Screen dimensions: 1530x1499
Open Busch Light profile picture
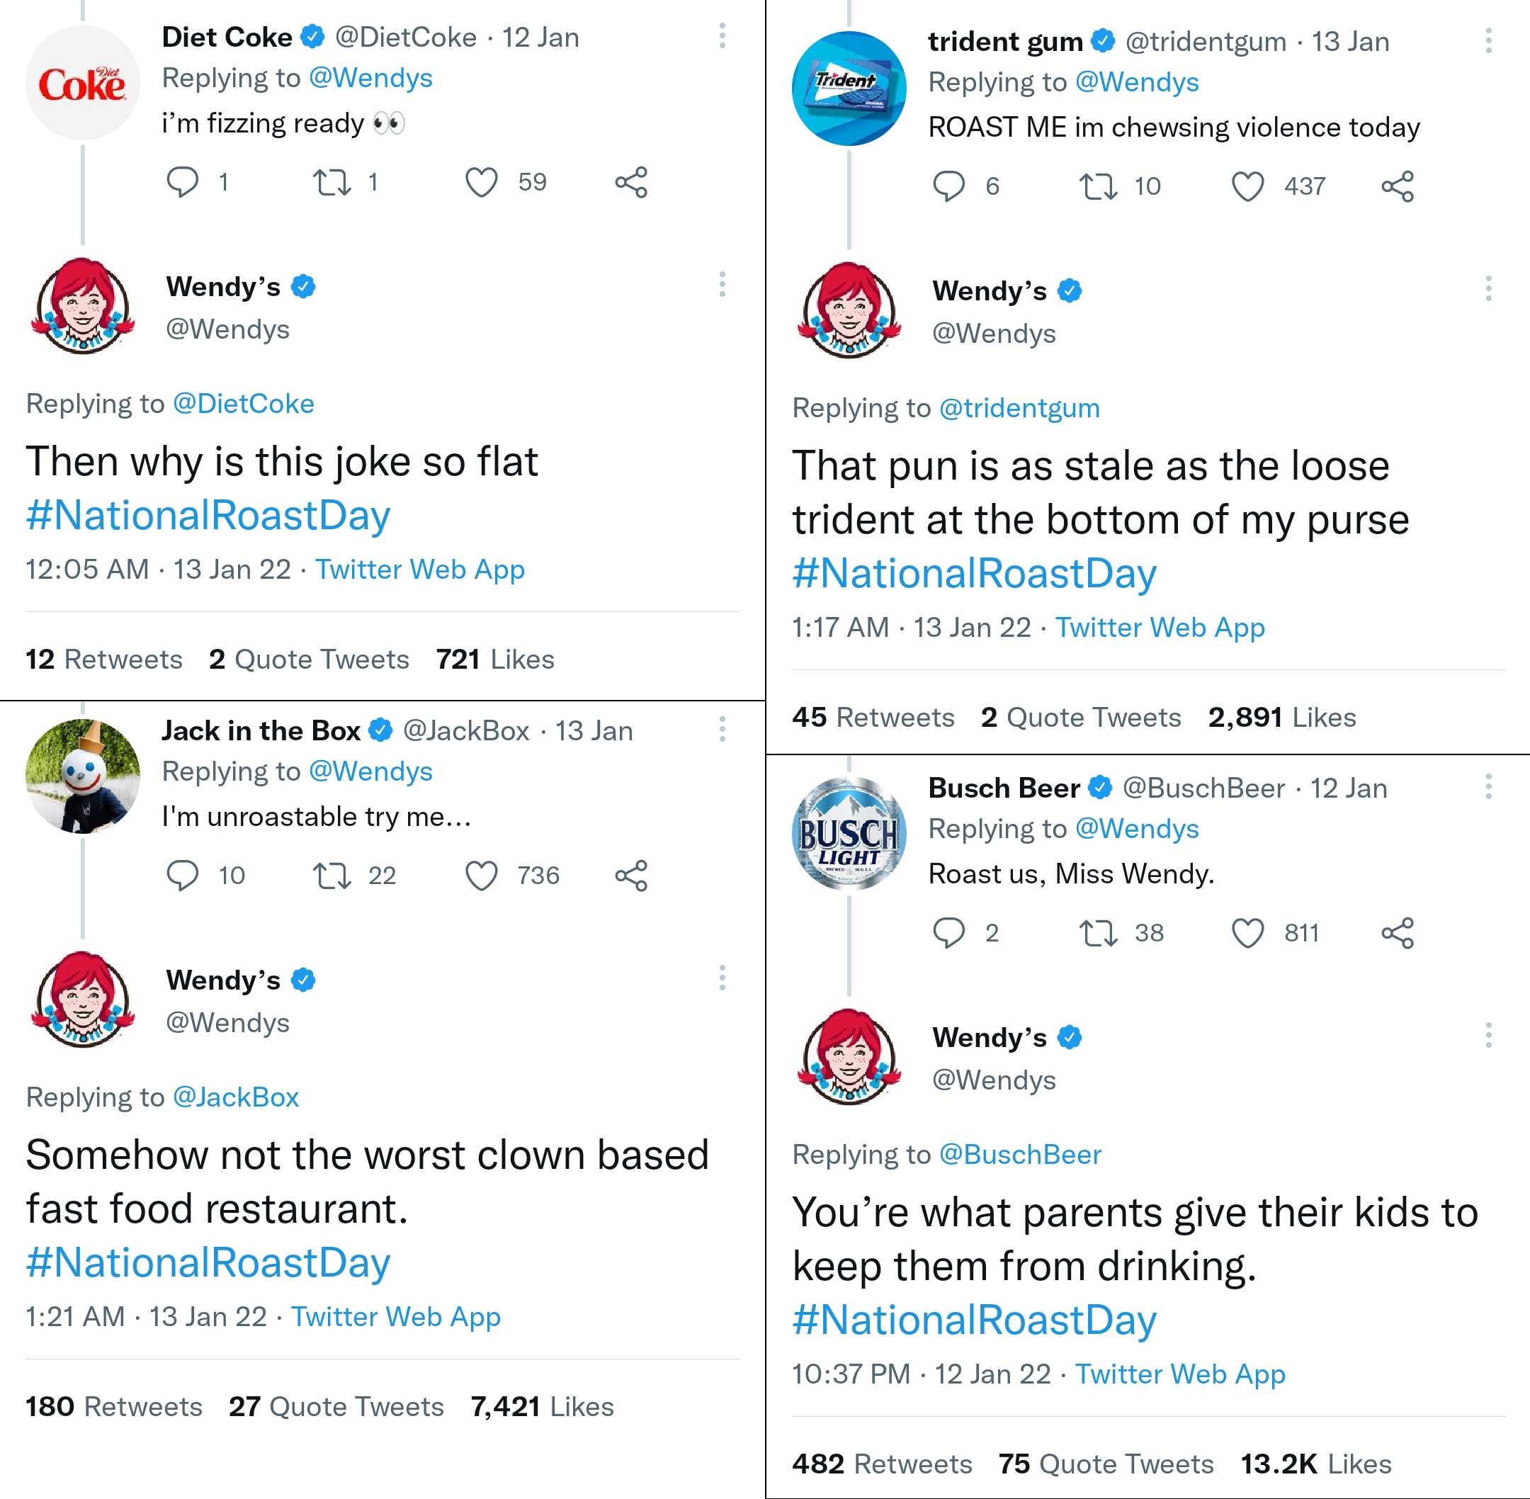click(x=849, y=834)
